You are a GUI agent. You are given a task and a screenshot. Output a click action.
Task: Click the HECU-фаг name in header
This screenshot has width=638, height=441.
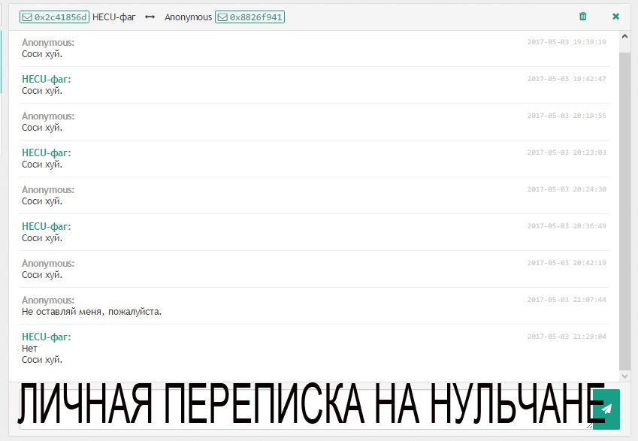point(114,17)
